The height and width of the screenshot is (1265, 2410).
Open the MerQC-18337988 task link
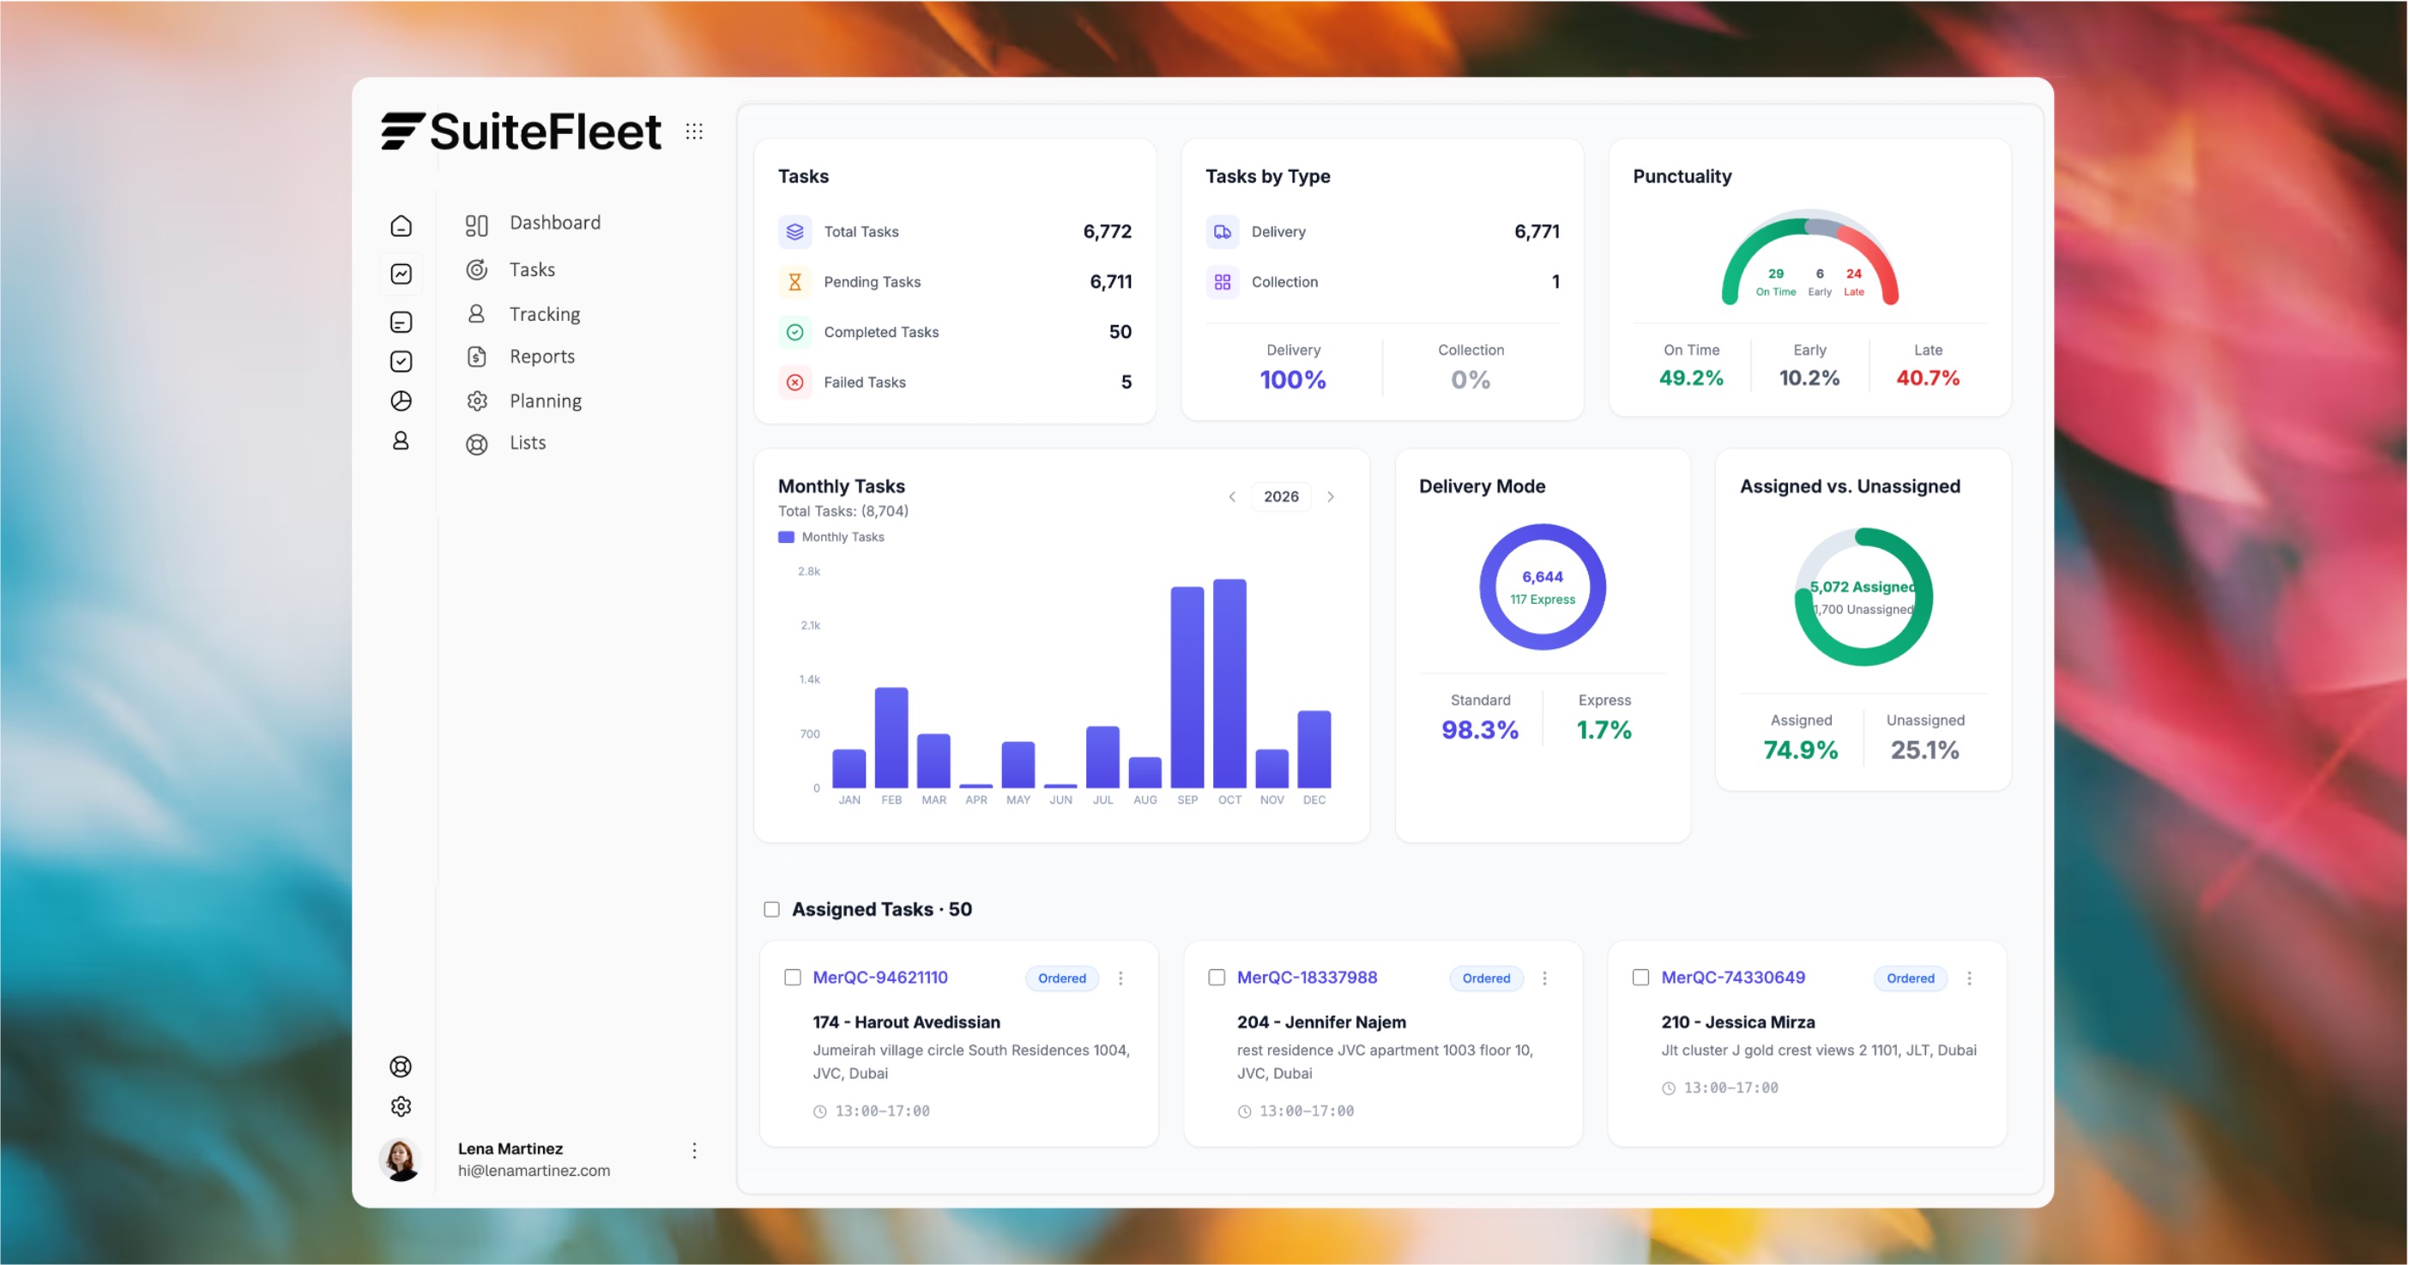pos(1307,977)
